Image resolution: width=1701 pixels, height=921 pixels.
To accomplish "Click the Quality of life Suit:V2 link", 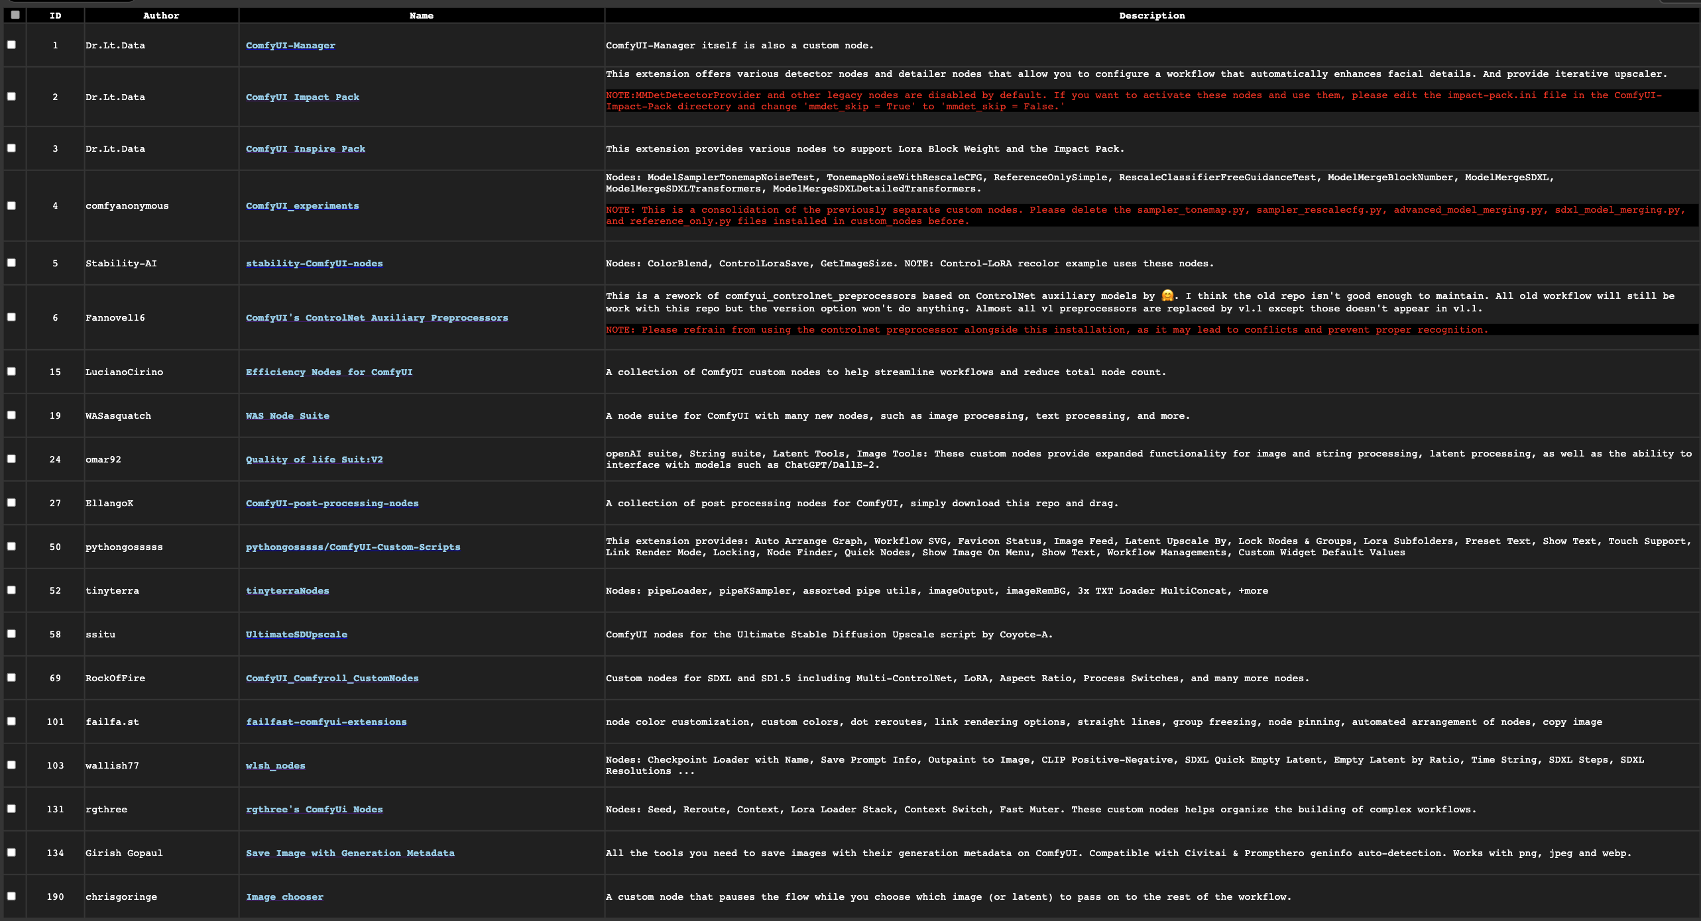I will 314,460.
